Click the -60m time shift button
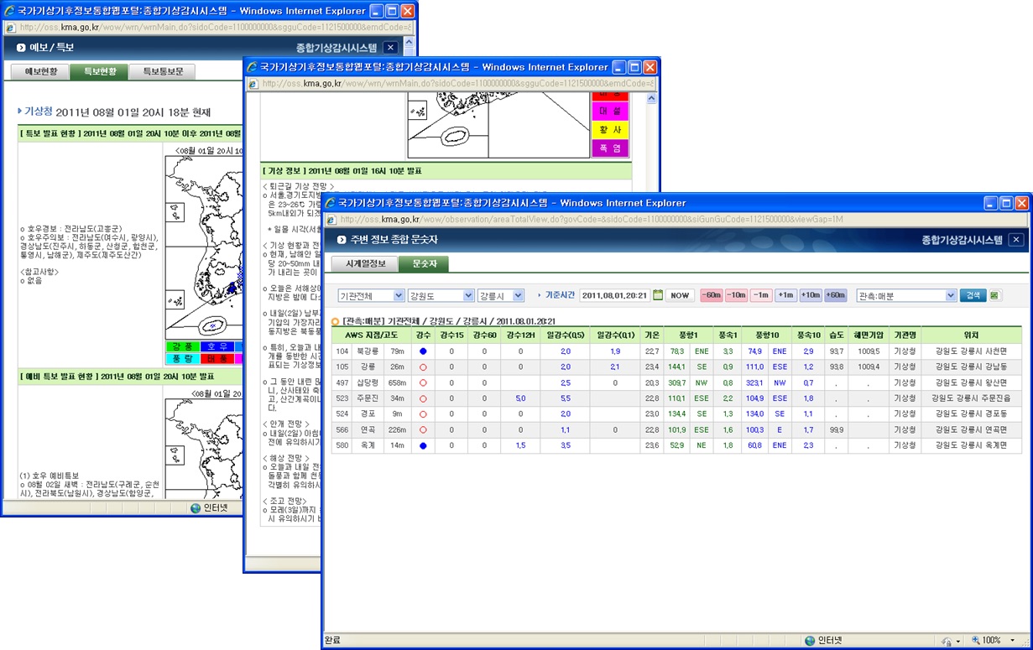The width and height of the screenshot is (1033, 650). coord(711,295)
